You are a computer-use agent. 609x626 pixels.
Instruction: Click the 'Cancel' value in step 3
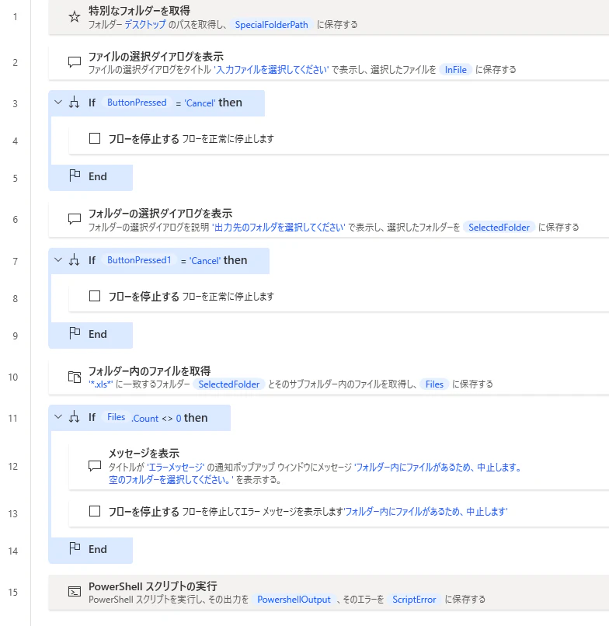(x=200, y=103)
